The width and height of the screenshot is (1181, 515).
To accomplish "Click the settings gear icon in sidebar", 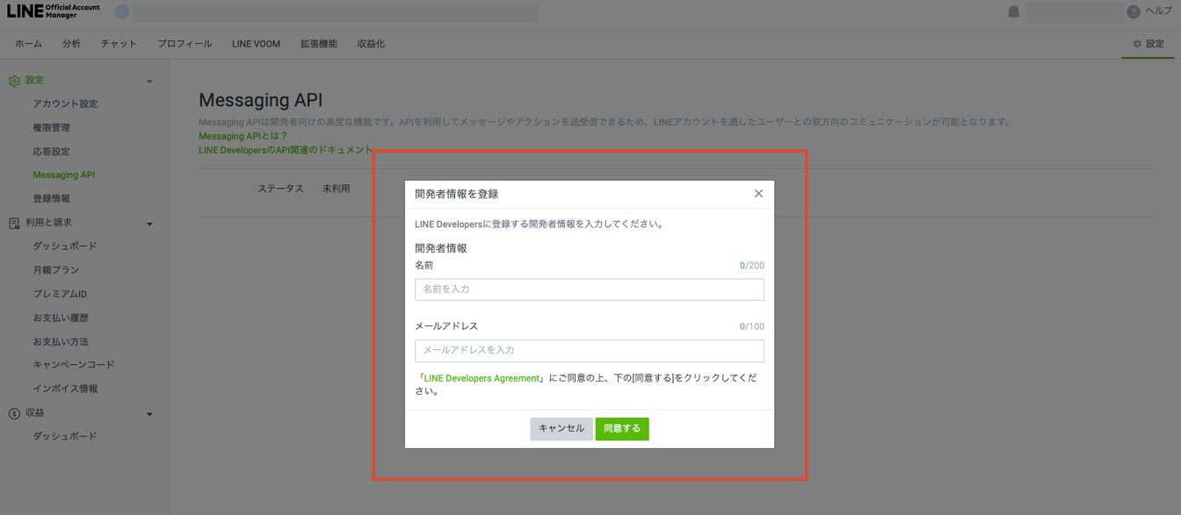I will click(x=14, y=81).
